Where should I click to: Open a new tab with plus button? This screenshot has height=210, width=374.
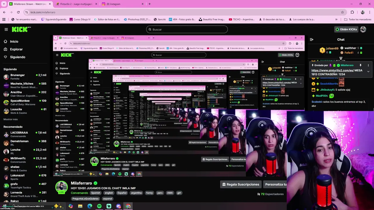pyautogui.click(x=150, y=4)
